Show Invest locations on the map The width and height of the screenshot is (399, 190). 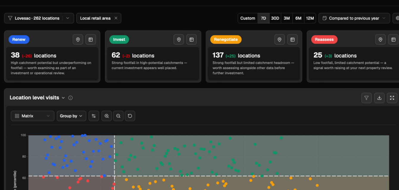pos(179,40)
